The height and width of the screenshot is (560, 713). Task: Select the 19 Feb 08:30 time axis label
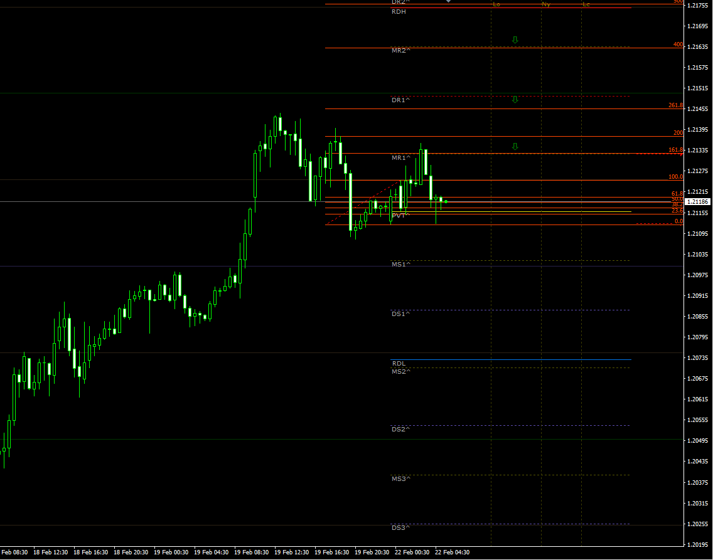click(x=250, y=552)
